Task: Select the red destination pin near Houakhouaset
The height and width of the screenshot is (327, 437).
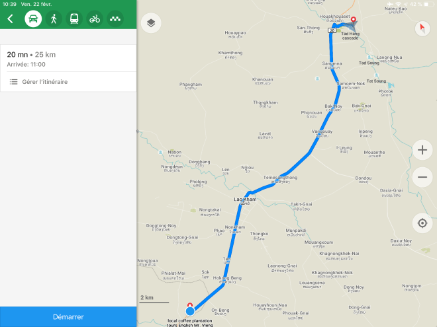Action: tap(354, 19)
